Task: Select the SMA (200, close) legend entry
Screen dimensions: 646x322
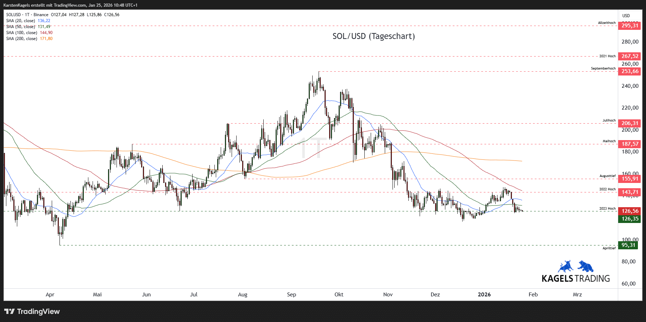Action: [21, 39]
